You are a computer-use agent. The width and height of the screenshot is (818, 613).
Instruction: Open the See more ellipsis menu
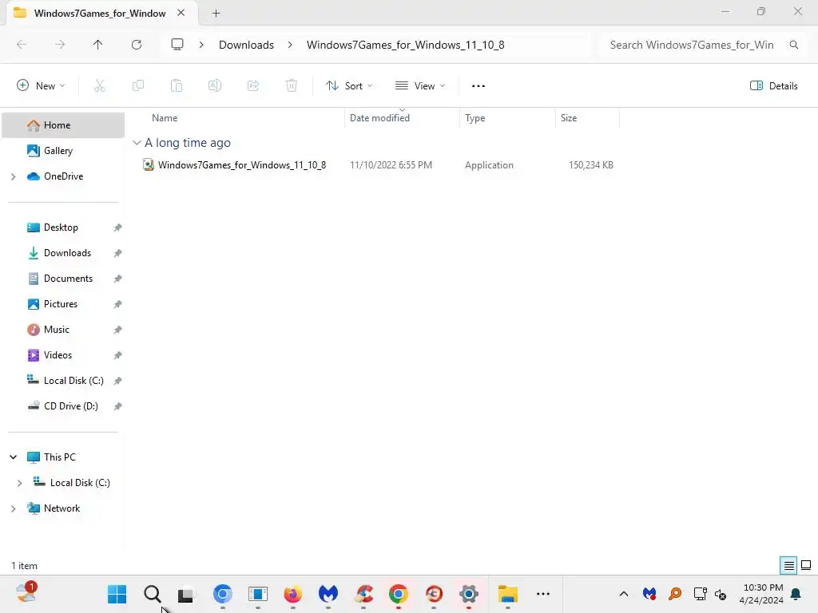(478, 86)
